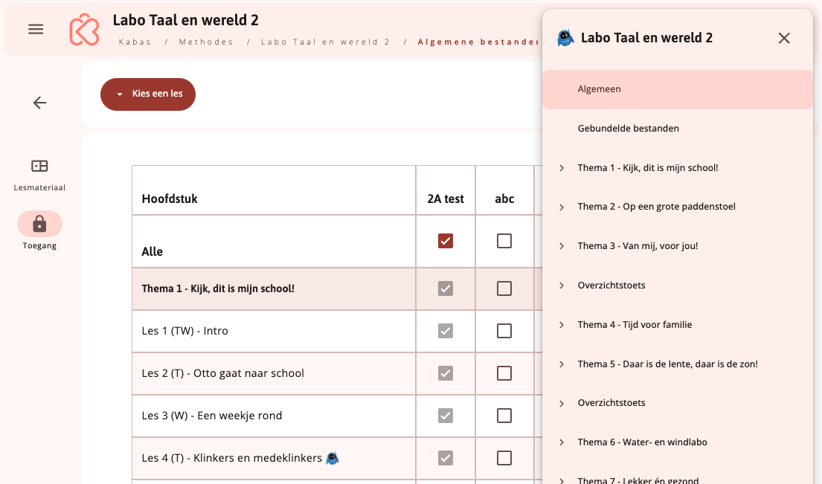822x484 pixels.
Task: Expand Thema 5 chevron in the panel
Action: [562, 364]
